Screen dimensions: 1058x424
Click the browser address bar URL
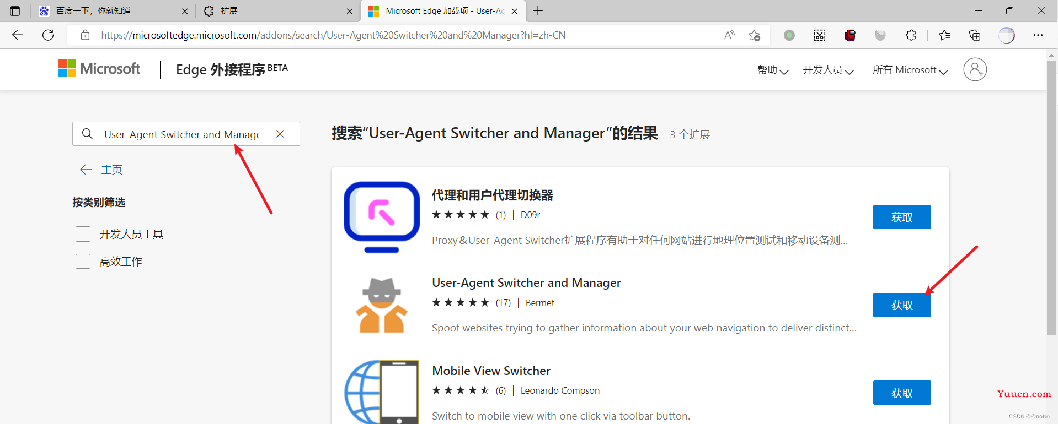(333, 35)
